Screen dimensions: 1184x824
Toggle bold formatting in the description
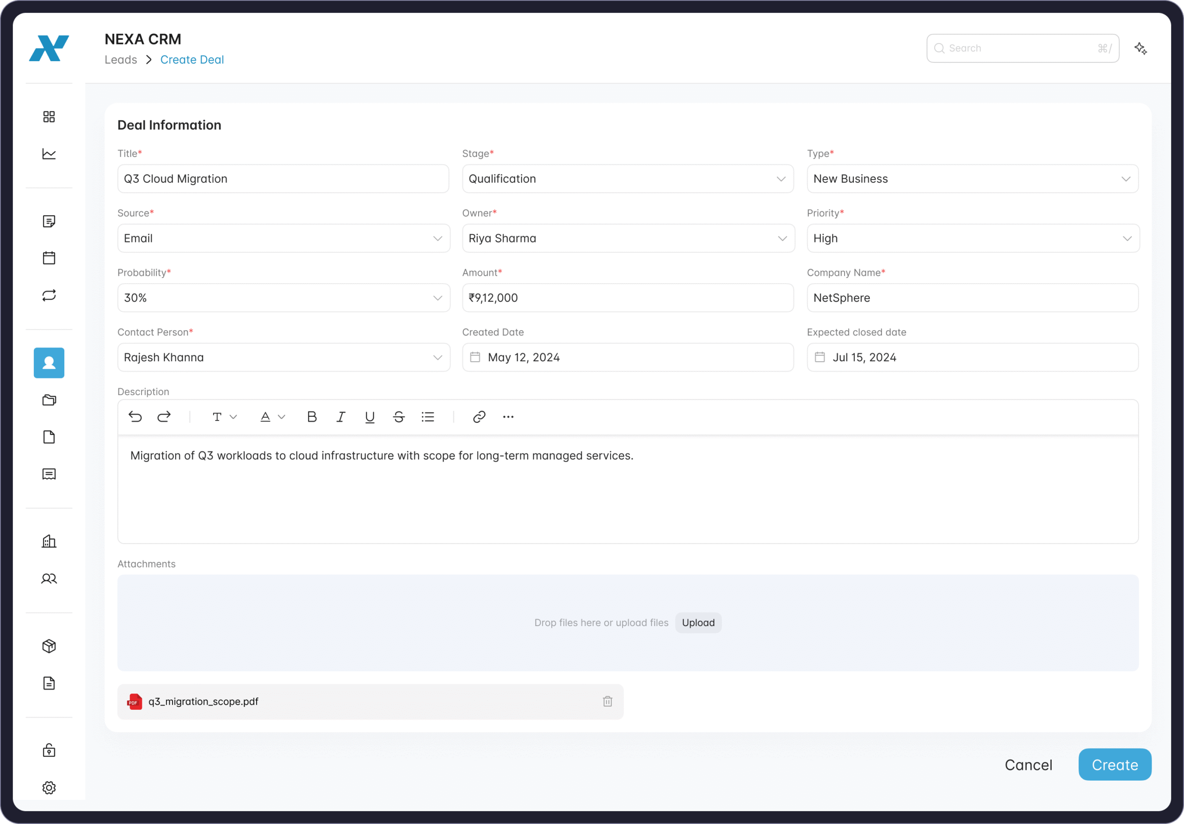tap(311, 417)
